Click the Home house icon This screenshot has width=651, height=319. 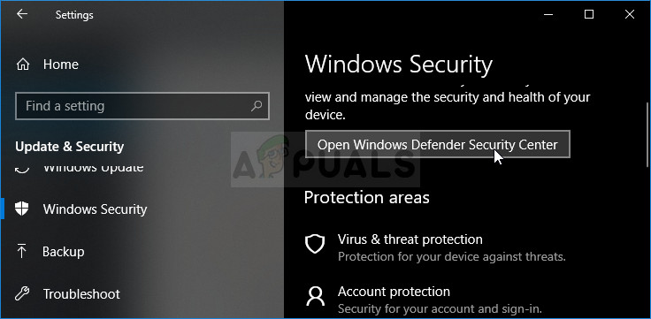22,65
